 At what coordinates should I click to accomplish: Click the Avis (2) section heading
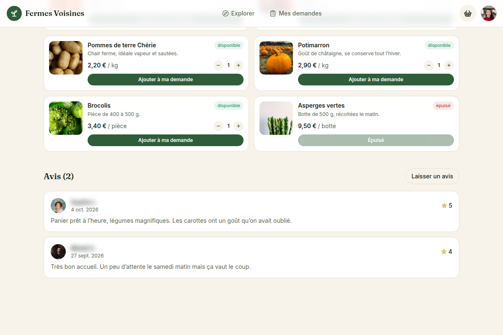(59, 176)
